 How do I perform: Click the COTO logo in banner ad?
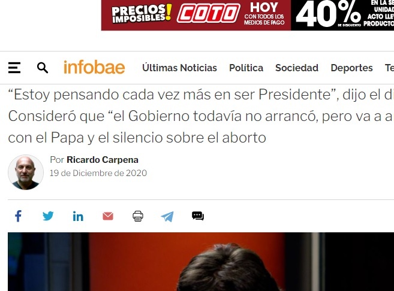tap(208, 13)
